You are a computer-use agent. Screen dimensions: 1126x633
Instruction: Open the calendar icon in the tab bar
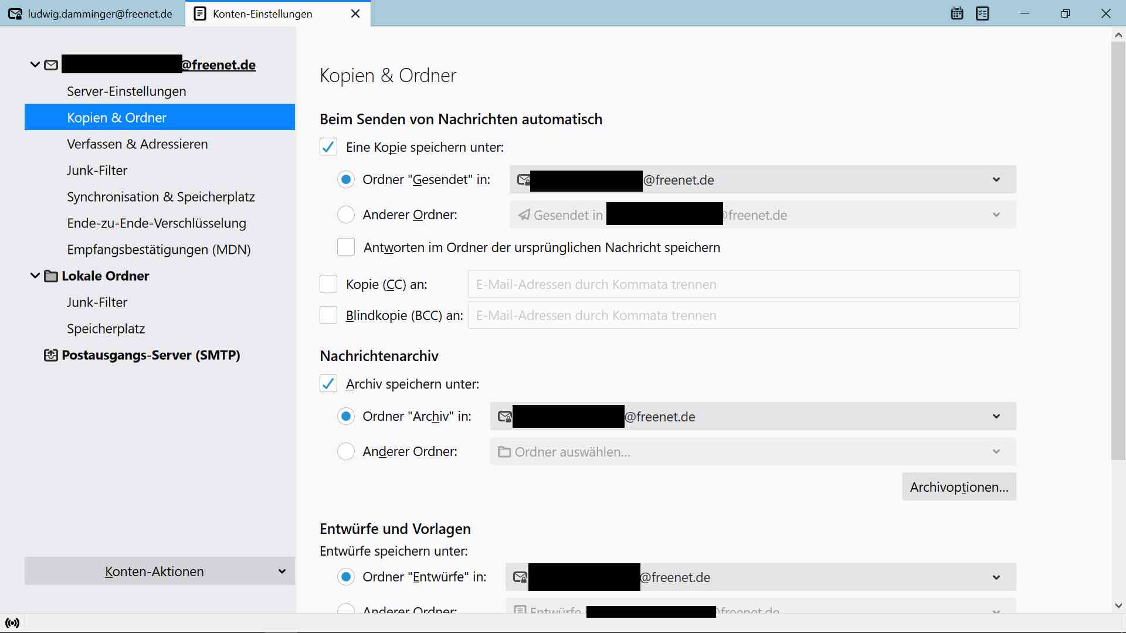[x=957, y=13]
